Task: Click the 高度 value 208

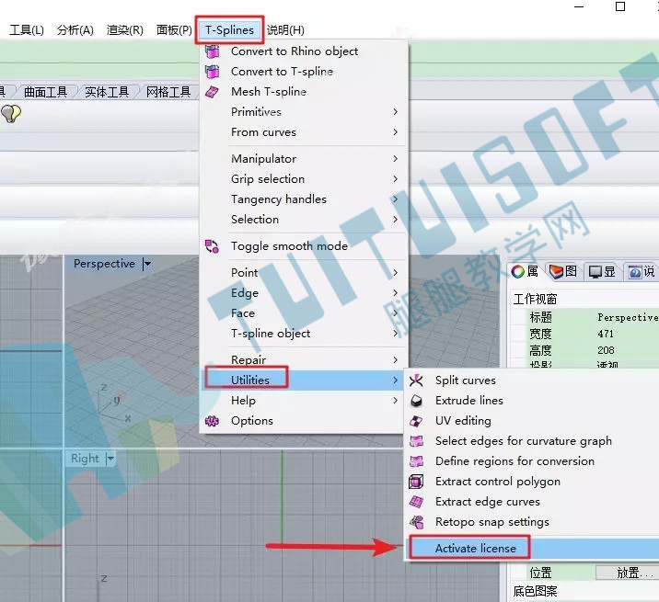Action: 606,350
